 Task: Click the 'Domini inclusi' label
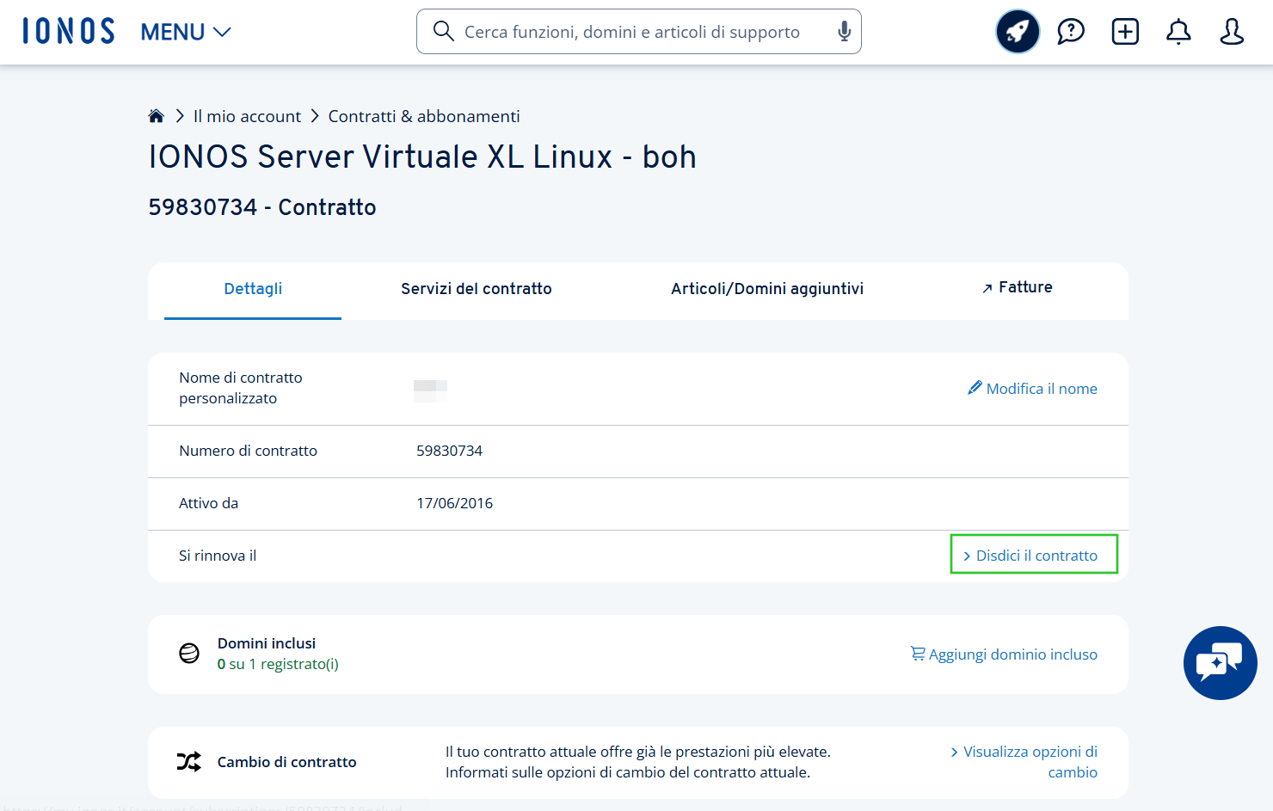point(267,643)
